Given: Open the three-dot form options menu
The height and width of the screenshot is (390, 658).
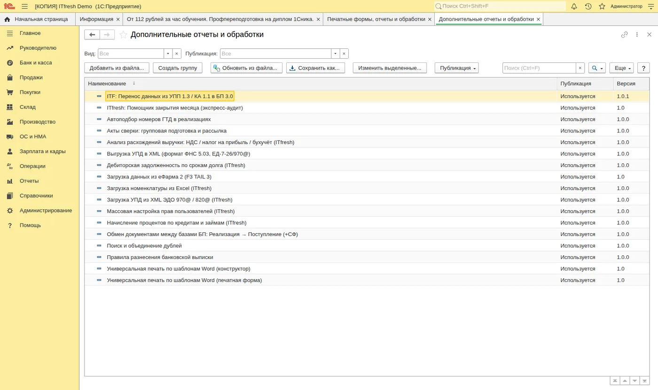Looking at the screenshot, I should (x=637, y=35).
